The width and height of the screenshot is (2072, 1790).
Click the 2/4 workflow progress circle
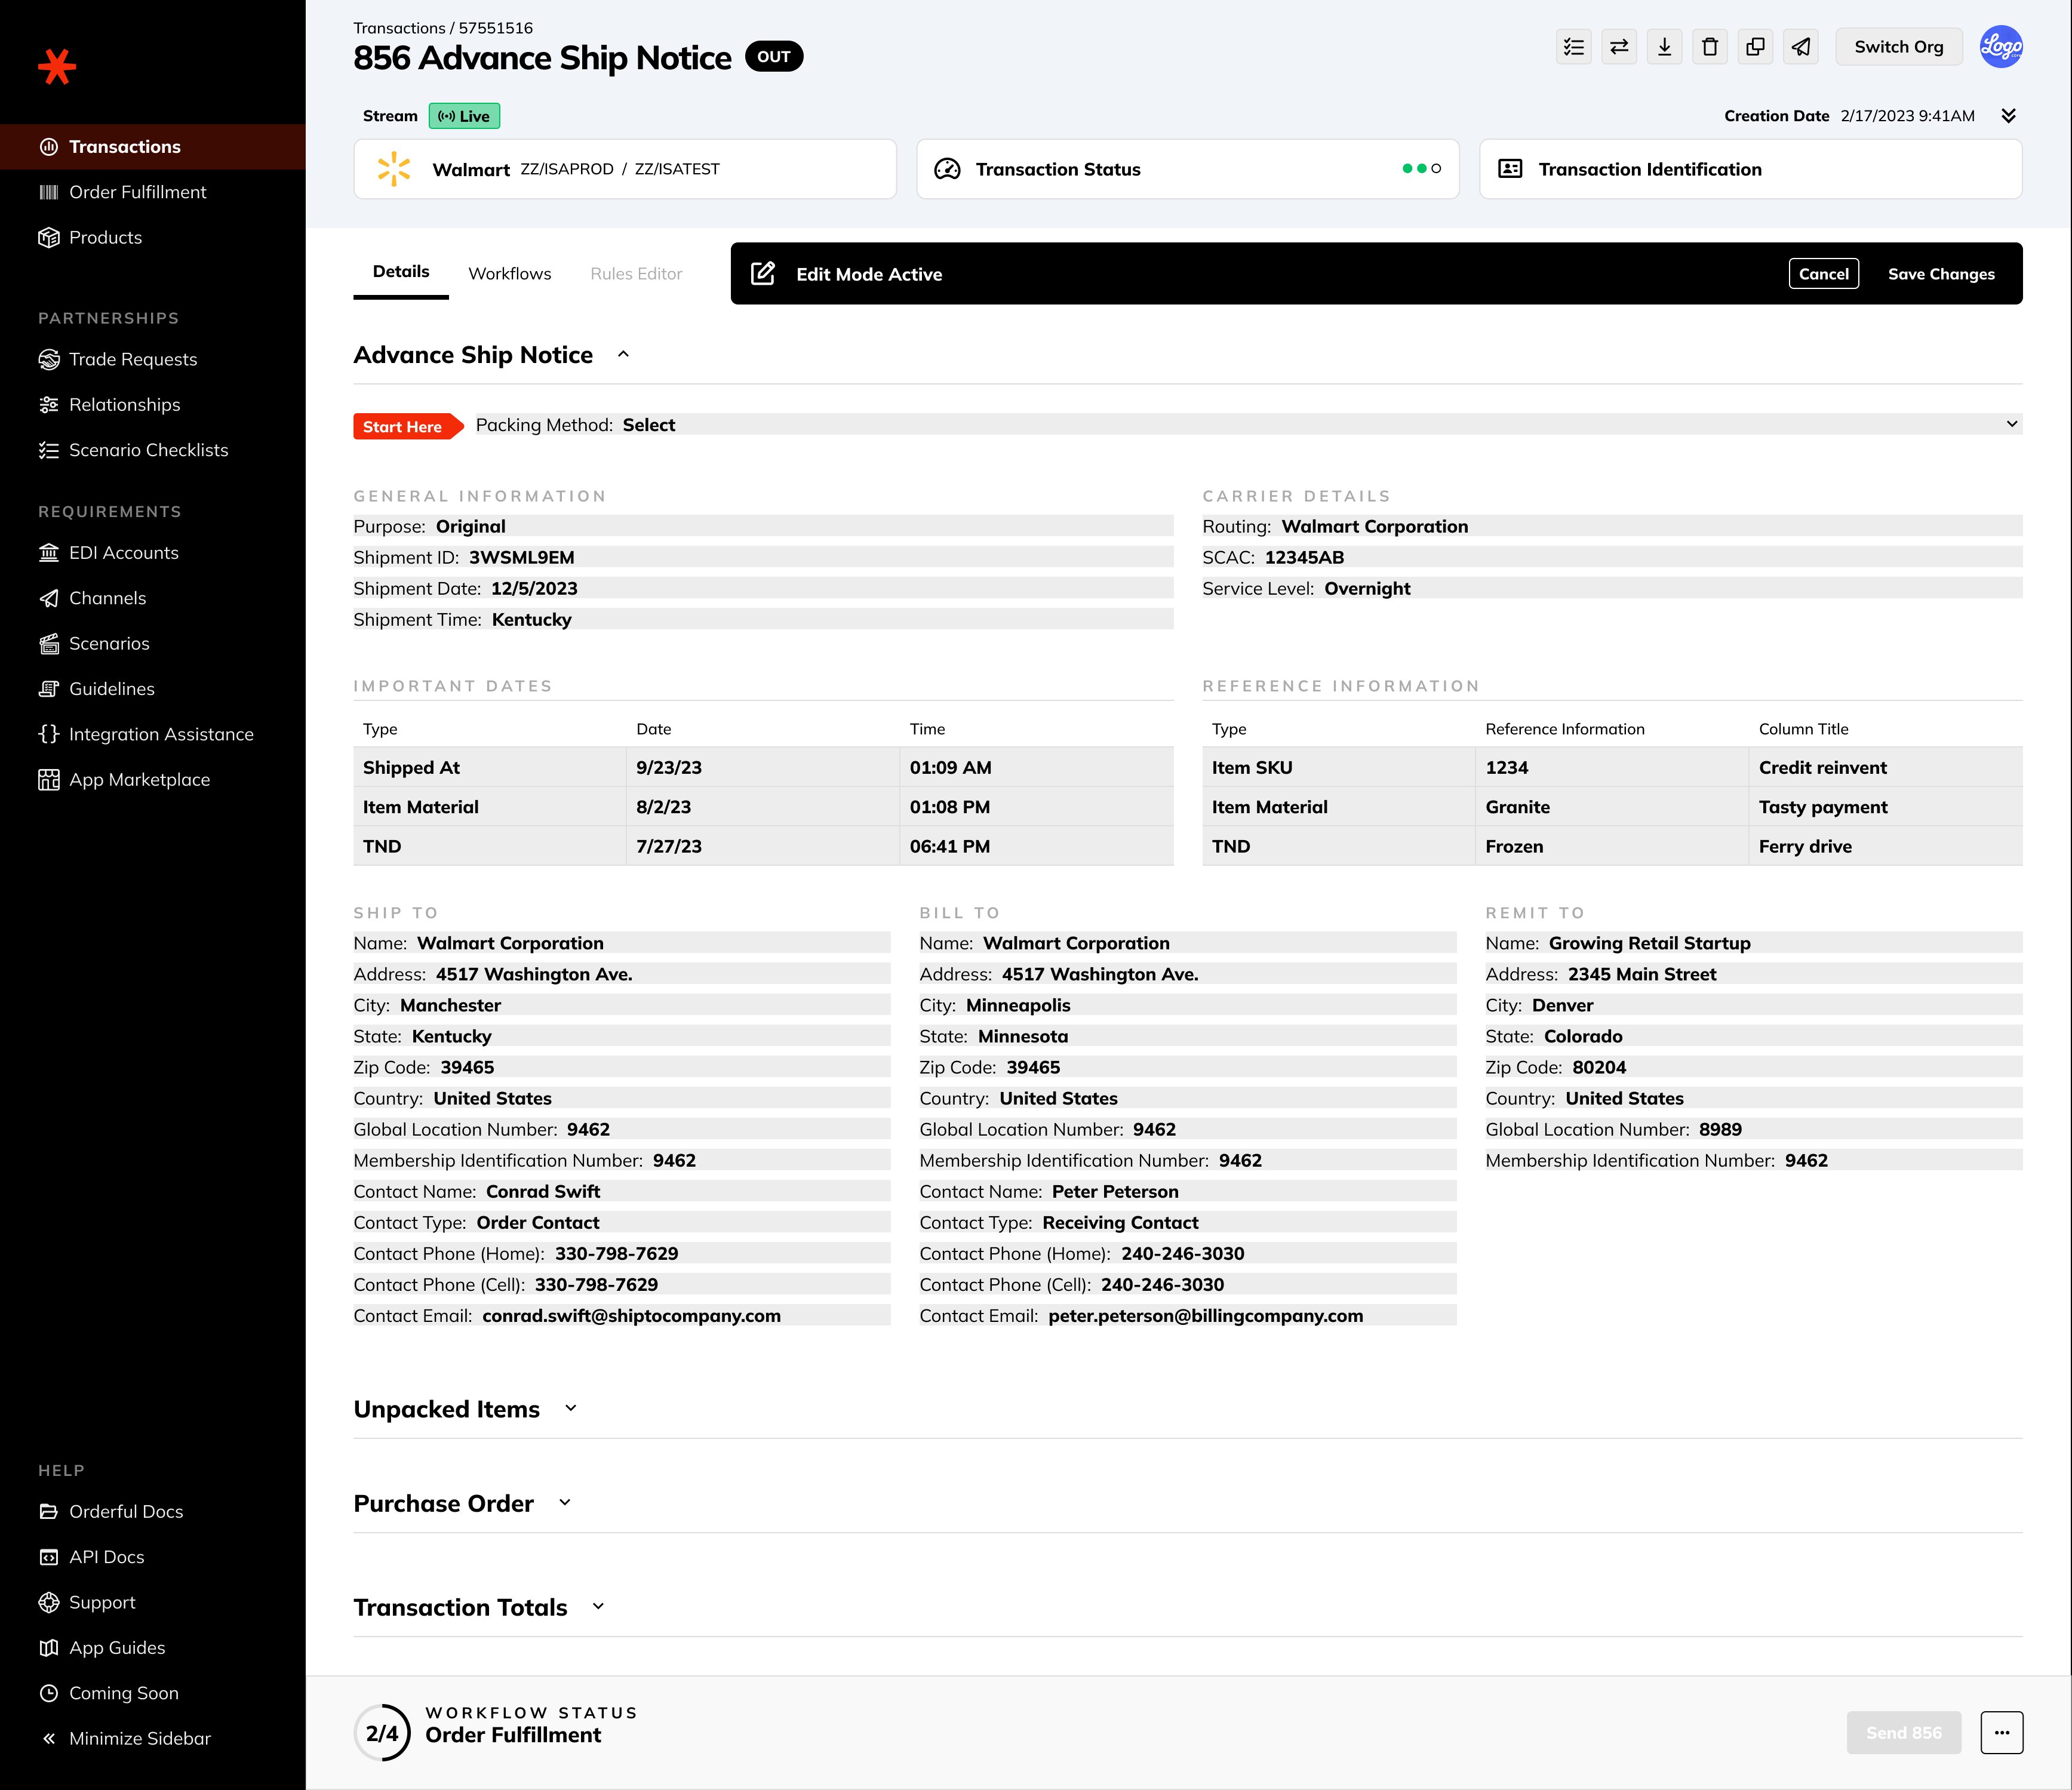(x=382, y=1733)
